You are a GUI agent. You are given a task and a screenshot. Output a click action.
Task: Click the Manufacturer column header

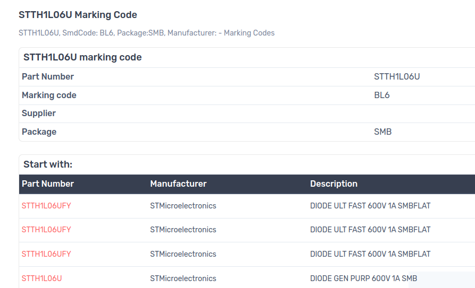[x=178, y=184]
